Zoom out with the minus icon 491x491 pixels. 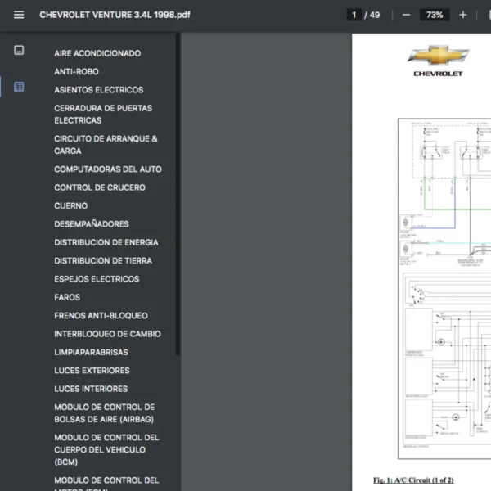406,15
